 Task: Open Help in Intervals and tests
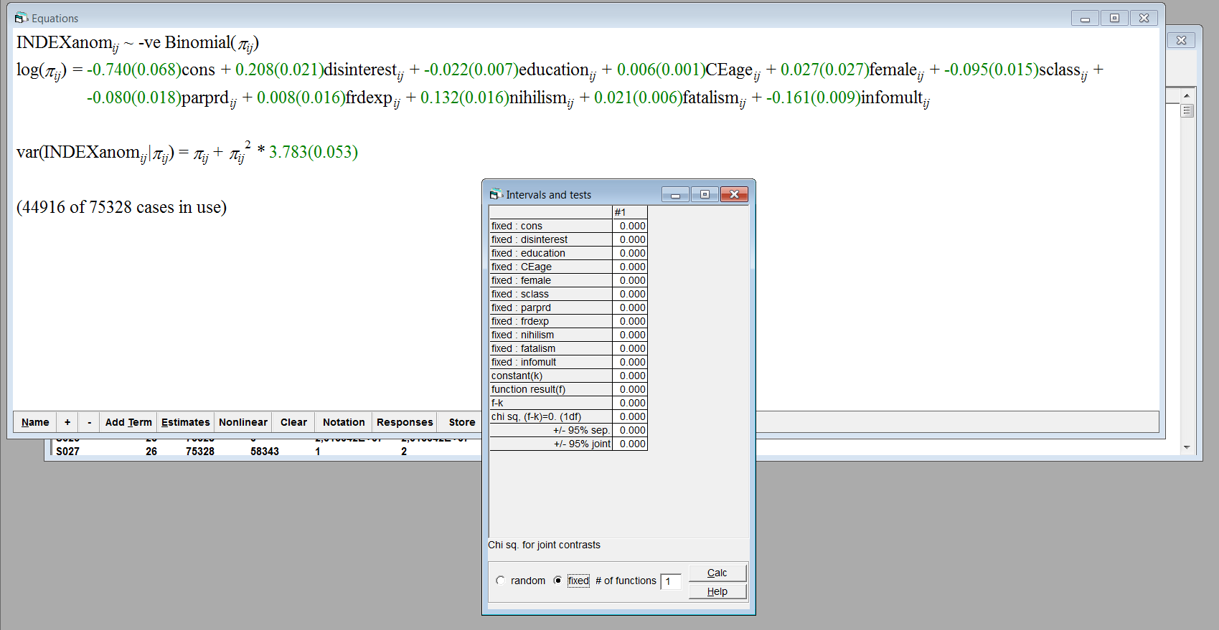[x=717, y=591]
